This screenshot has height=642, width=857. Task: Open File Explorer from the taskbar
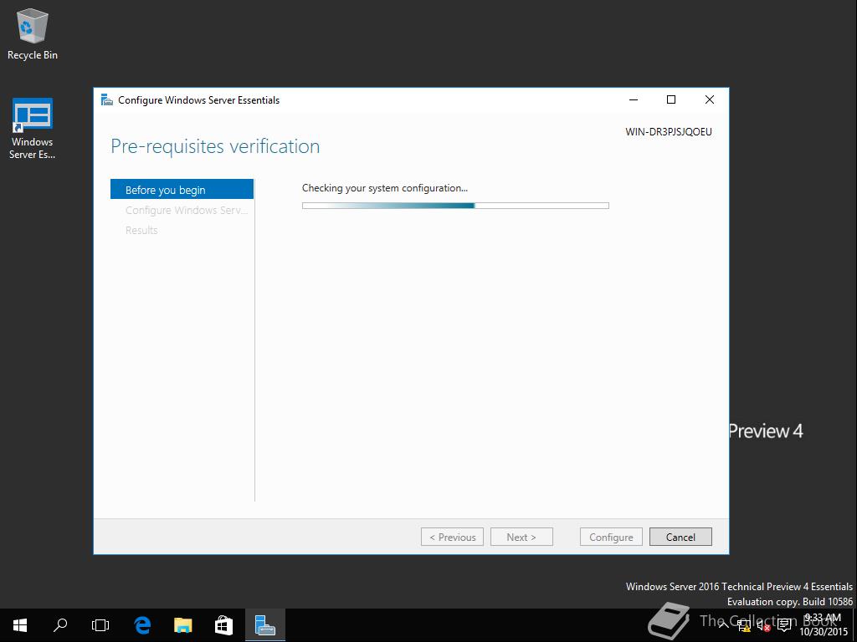183,625
